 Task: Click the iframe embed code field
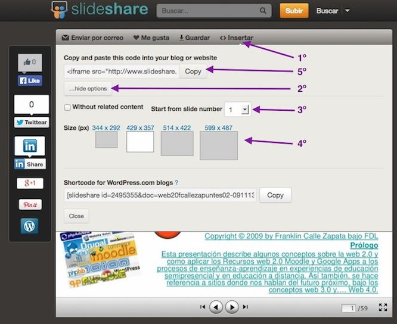(122, 71)
